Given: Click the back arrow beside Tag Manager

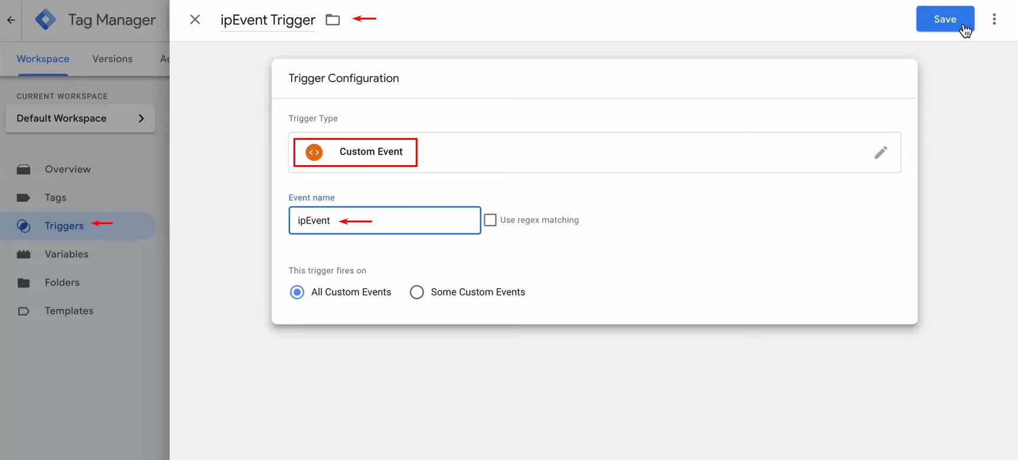Looking at the screenshot, I should coord(11,20).
